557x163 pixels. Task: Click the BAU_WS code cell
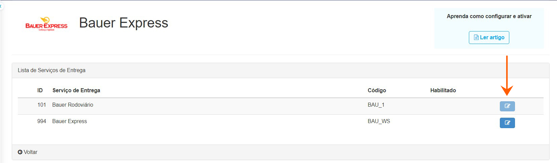click(x=379, y=121)
